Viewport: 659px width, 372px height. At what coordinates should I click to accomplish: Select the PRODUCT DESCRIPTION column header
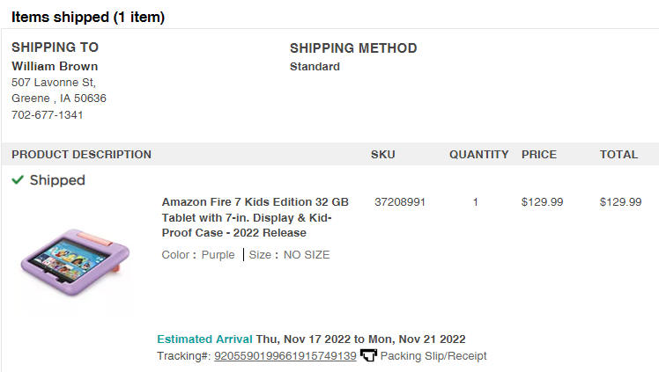pos(82,154)
